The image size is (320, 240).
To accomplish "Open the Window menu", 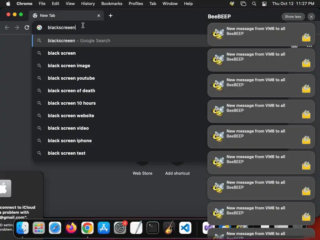I will [170, 3].
